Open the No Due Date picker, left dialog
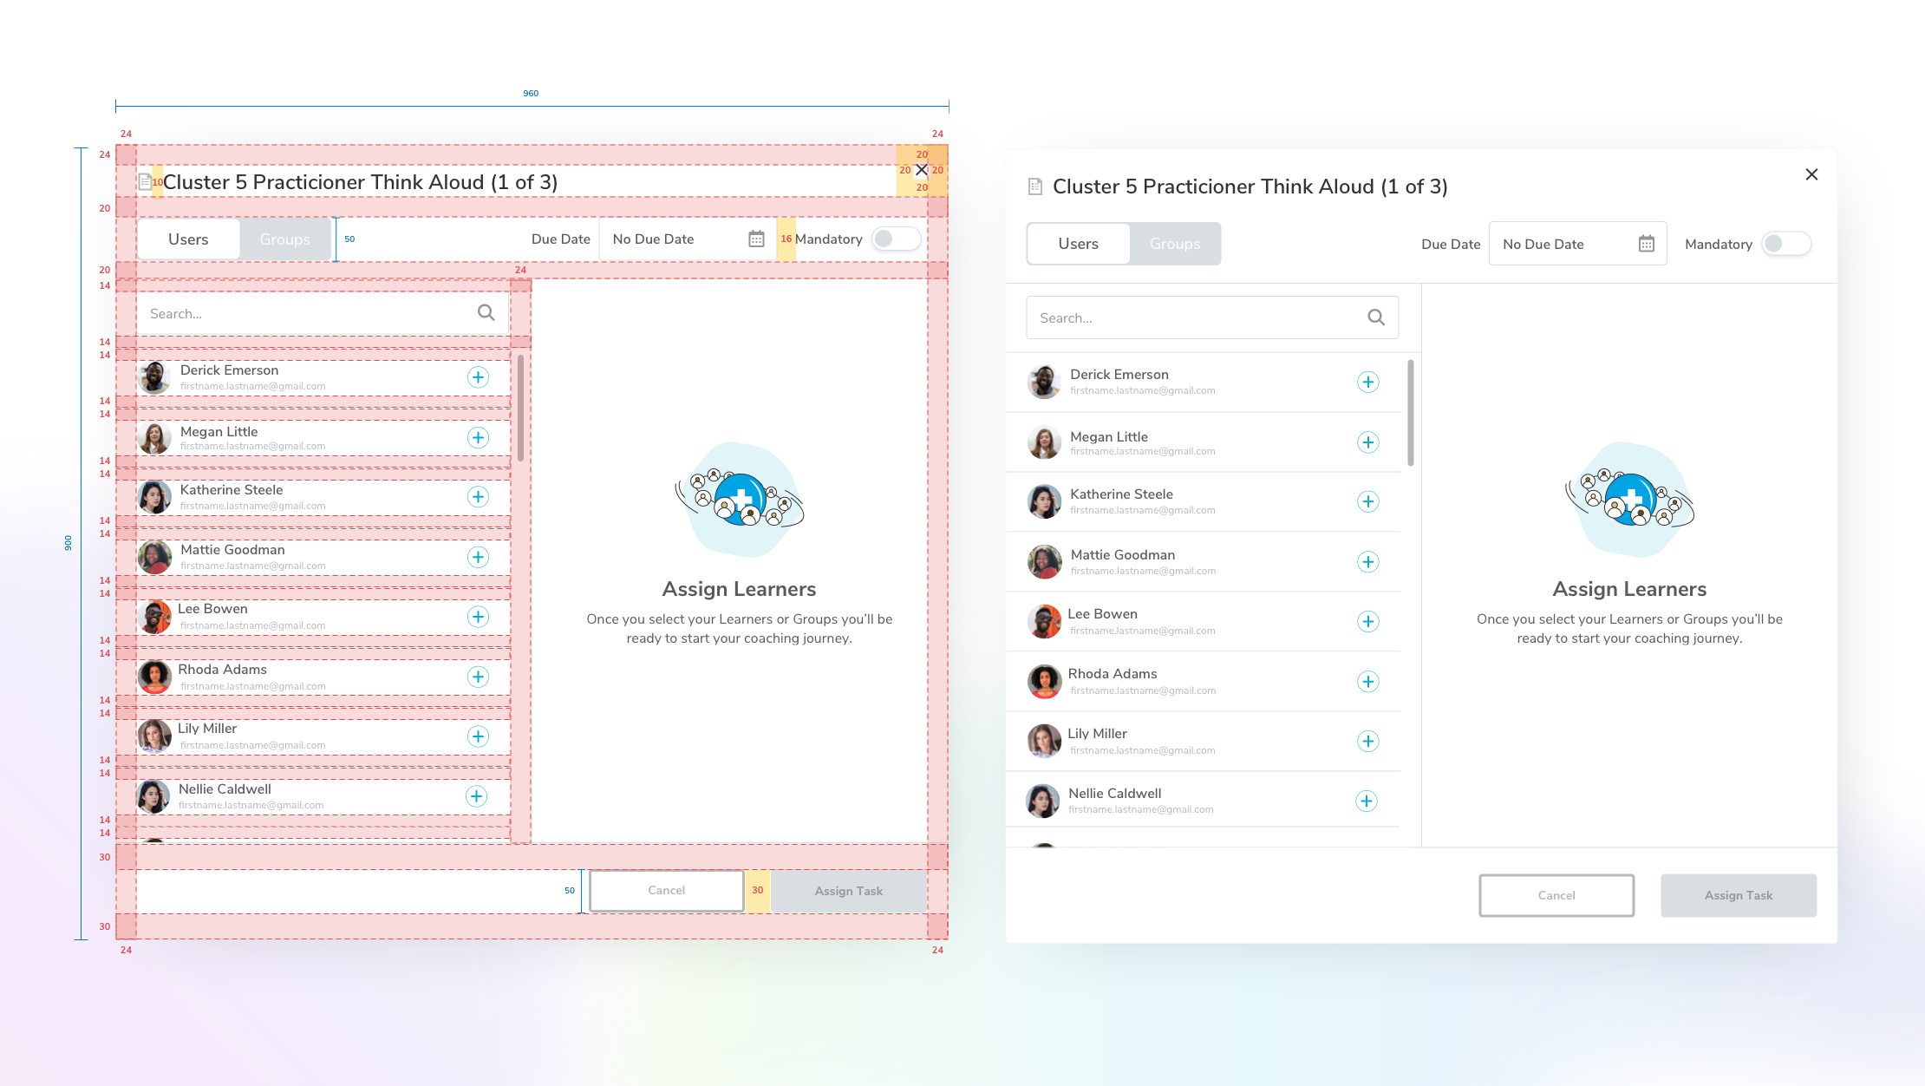 687,239
